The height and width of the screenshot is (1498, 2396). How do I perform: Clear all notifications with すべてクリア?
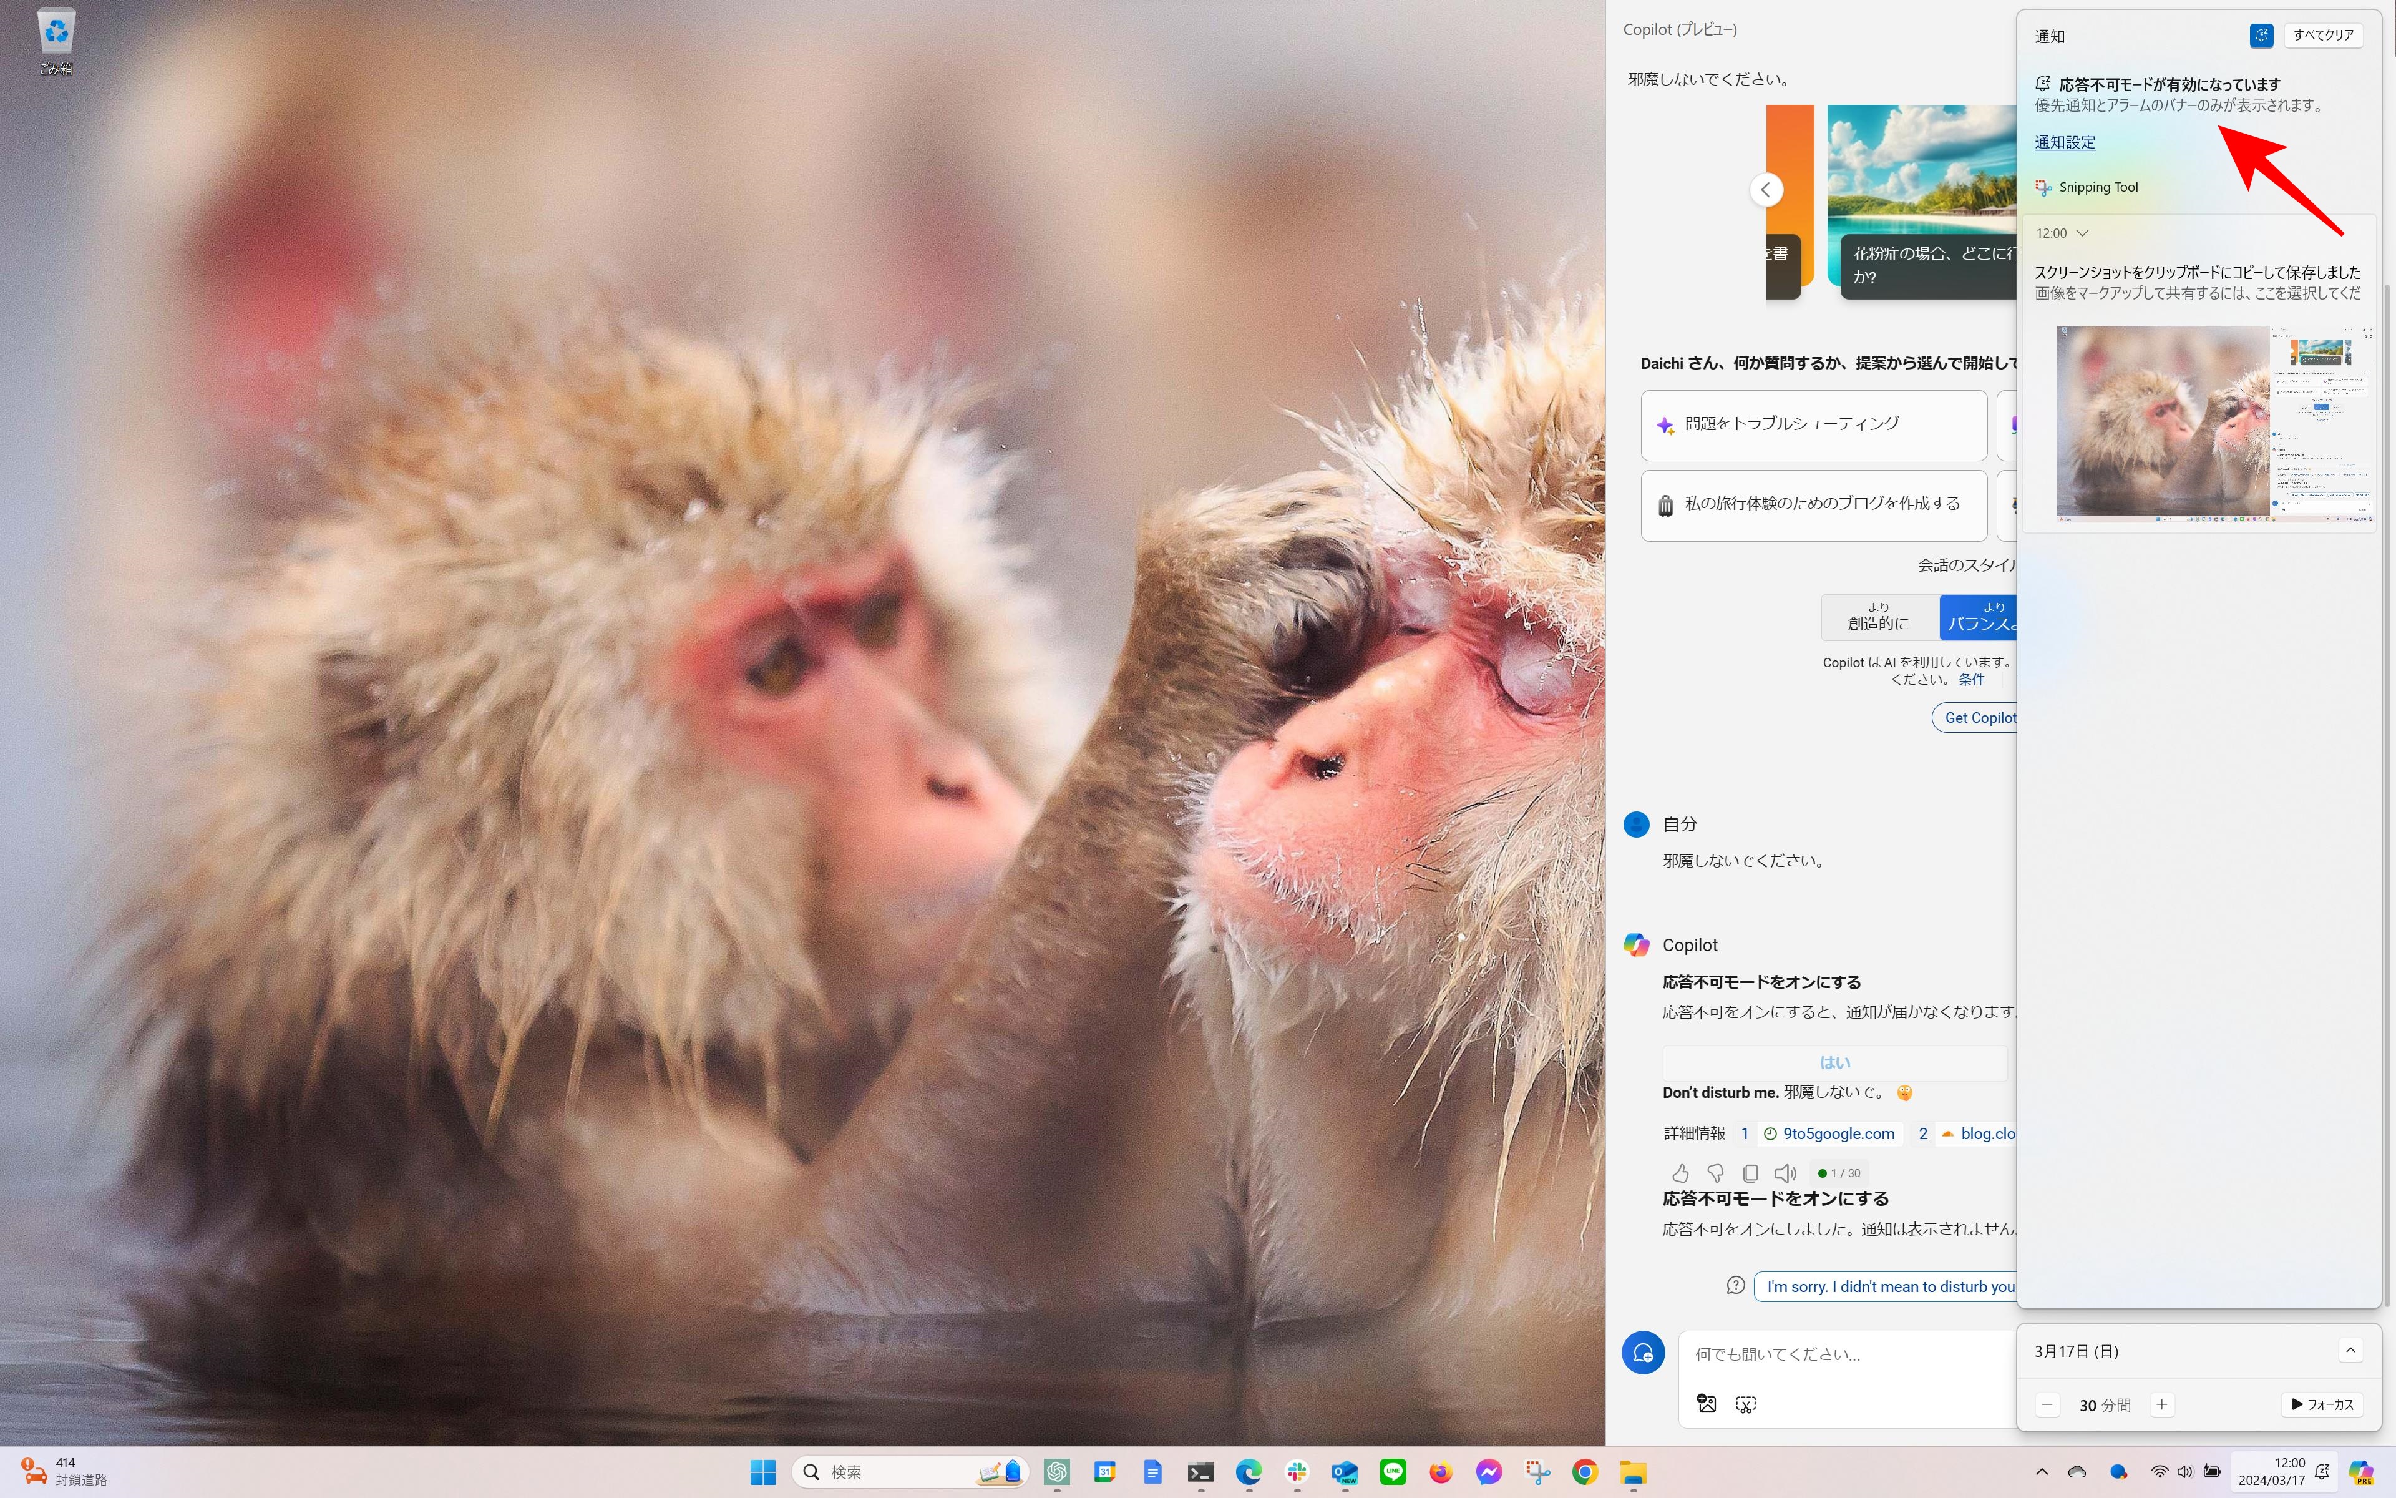tap(2323, 36)
